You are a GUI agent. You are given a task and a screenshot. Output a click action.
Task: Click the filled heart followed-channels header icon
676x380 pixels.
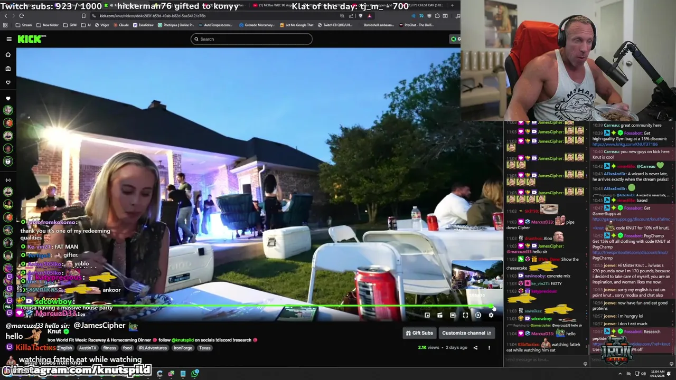(x=8, y=99)
